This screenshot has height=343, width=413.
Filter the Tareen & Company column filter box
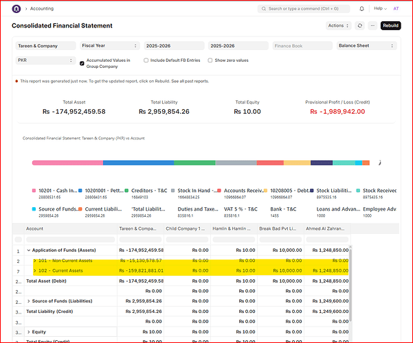click(x=140, y=239)
